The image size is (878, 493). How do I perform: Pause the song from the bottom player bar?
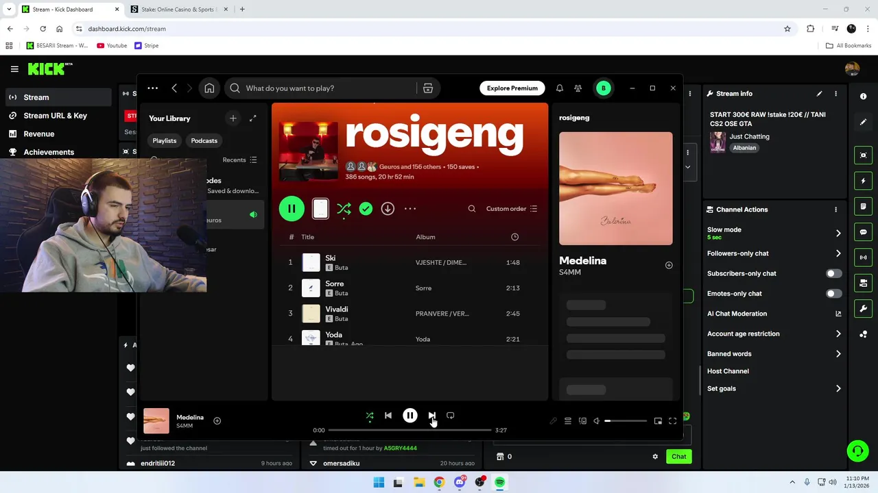(410, 416)
